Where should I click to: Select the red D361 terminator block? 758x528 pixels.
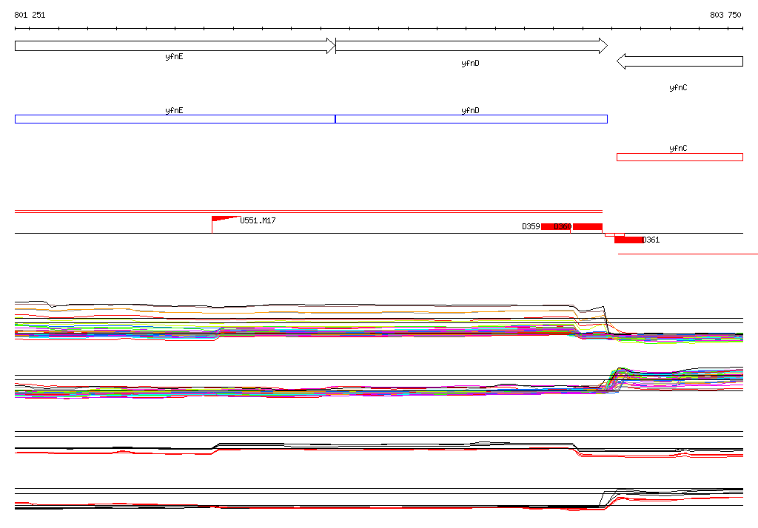click(628, 240)
